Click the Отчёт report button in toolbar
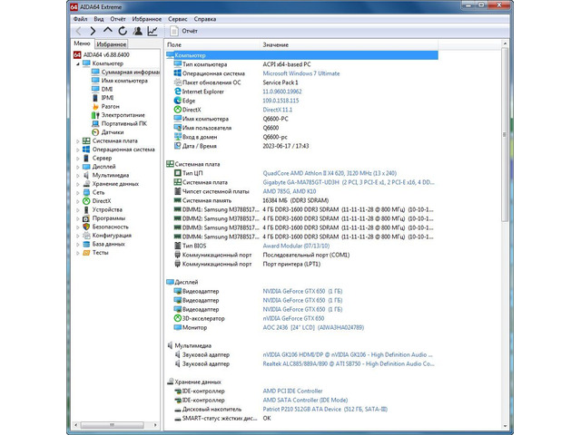This screenshot has height=435, width=581. pyautogui.click(x=183, y=31)
